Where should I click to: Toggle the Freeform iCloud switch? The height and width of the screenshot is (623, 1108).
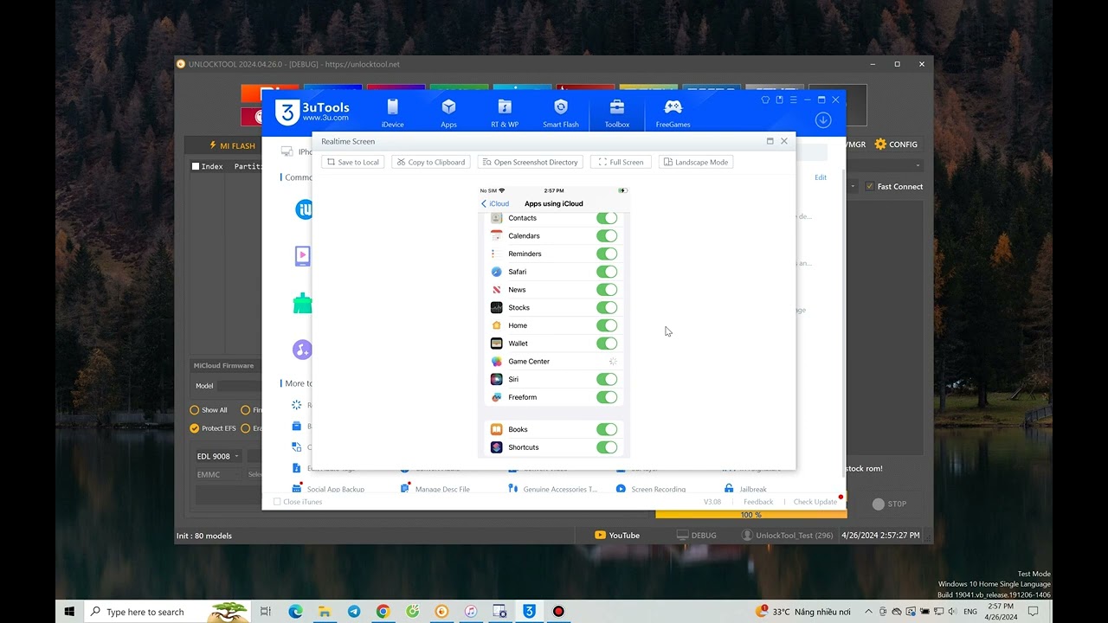[607, 397]
